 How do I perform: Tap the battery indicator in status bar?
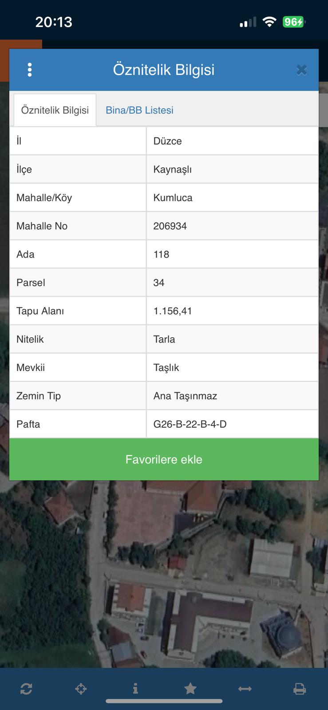[294, 22]
